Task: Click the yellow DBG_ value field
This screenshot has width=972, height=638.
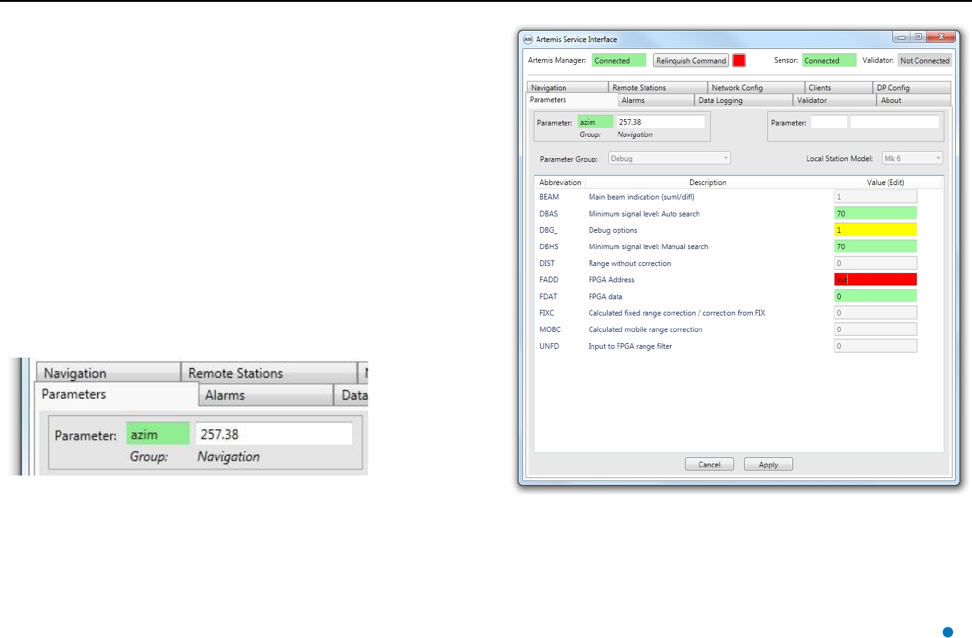Action: 875,230
